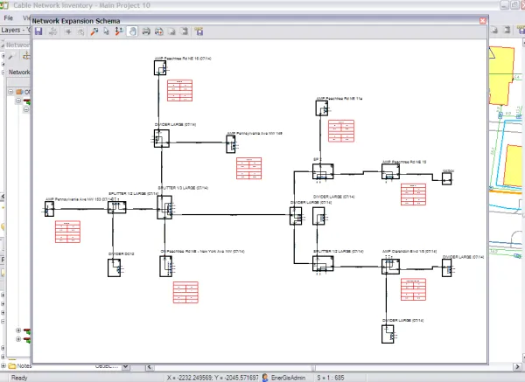Screen dimensions: 525x382
Task: Click the SPLITTER 1/3 LARGE node symbol
Action: click(x=165, y=207)
